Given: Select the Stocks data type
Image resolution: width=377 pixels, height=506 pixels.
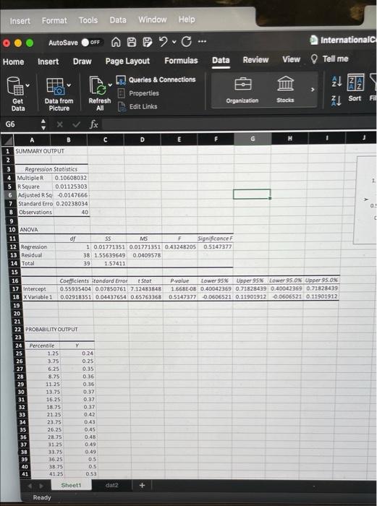Looking at the screenshot, I should click(x=285, y=90).
